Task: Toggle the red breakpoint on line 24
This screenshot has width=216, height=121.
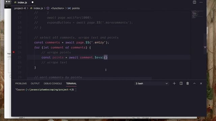Action: (x=13, y=52)
